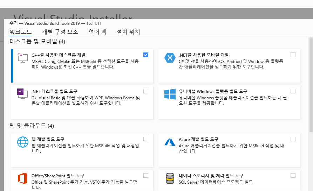Click the iOS, Android 및 Windows description text

(231, 64)
